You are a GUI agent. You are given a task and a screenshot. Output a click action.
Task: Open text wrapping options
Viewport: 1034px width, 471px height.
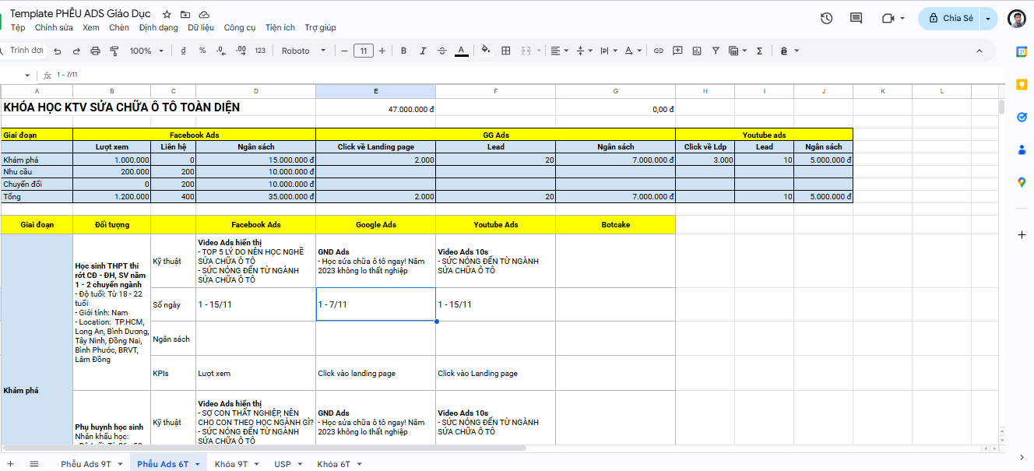[x=609, y=51]
